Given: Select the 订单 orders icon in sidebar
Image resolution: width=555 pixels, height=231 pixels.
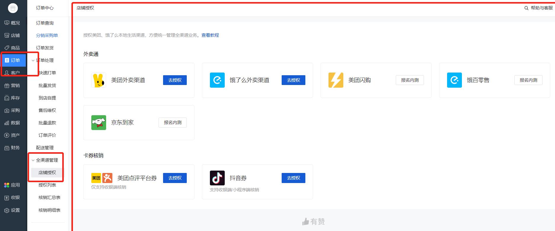Looking at the screenshot, I should 7,60.
